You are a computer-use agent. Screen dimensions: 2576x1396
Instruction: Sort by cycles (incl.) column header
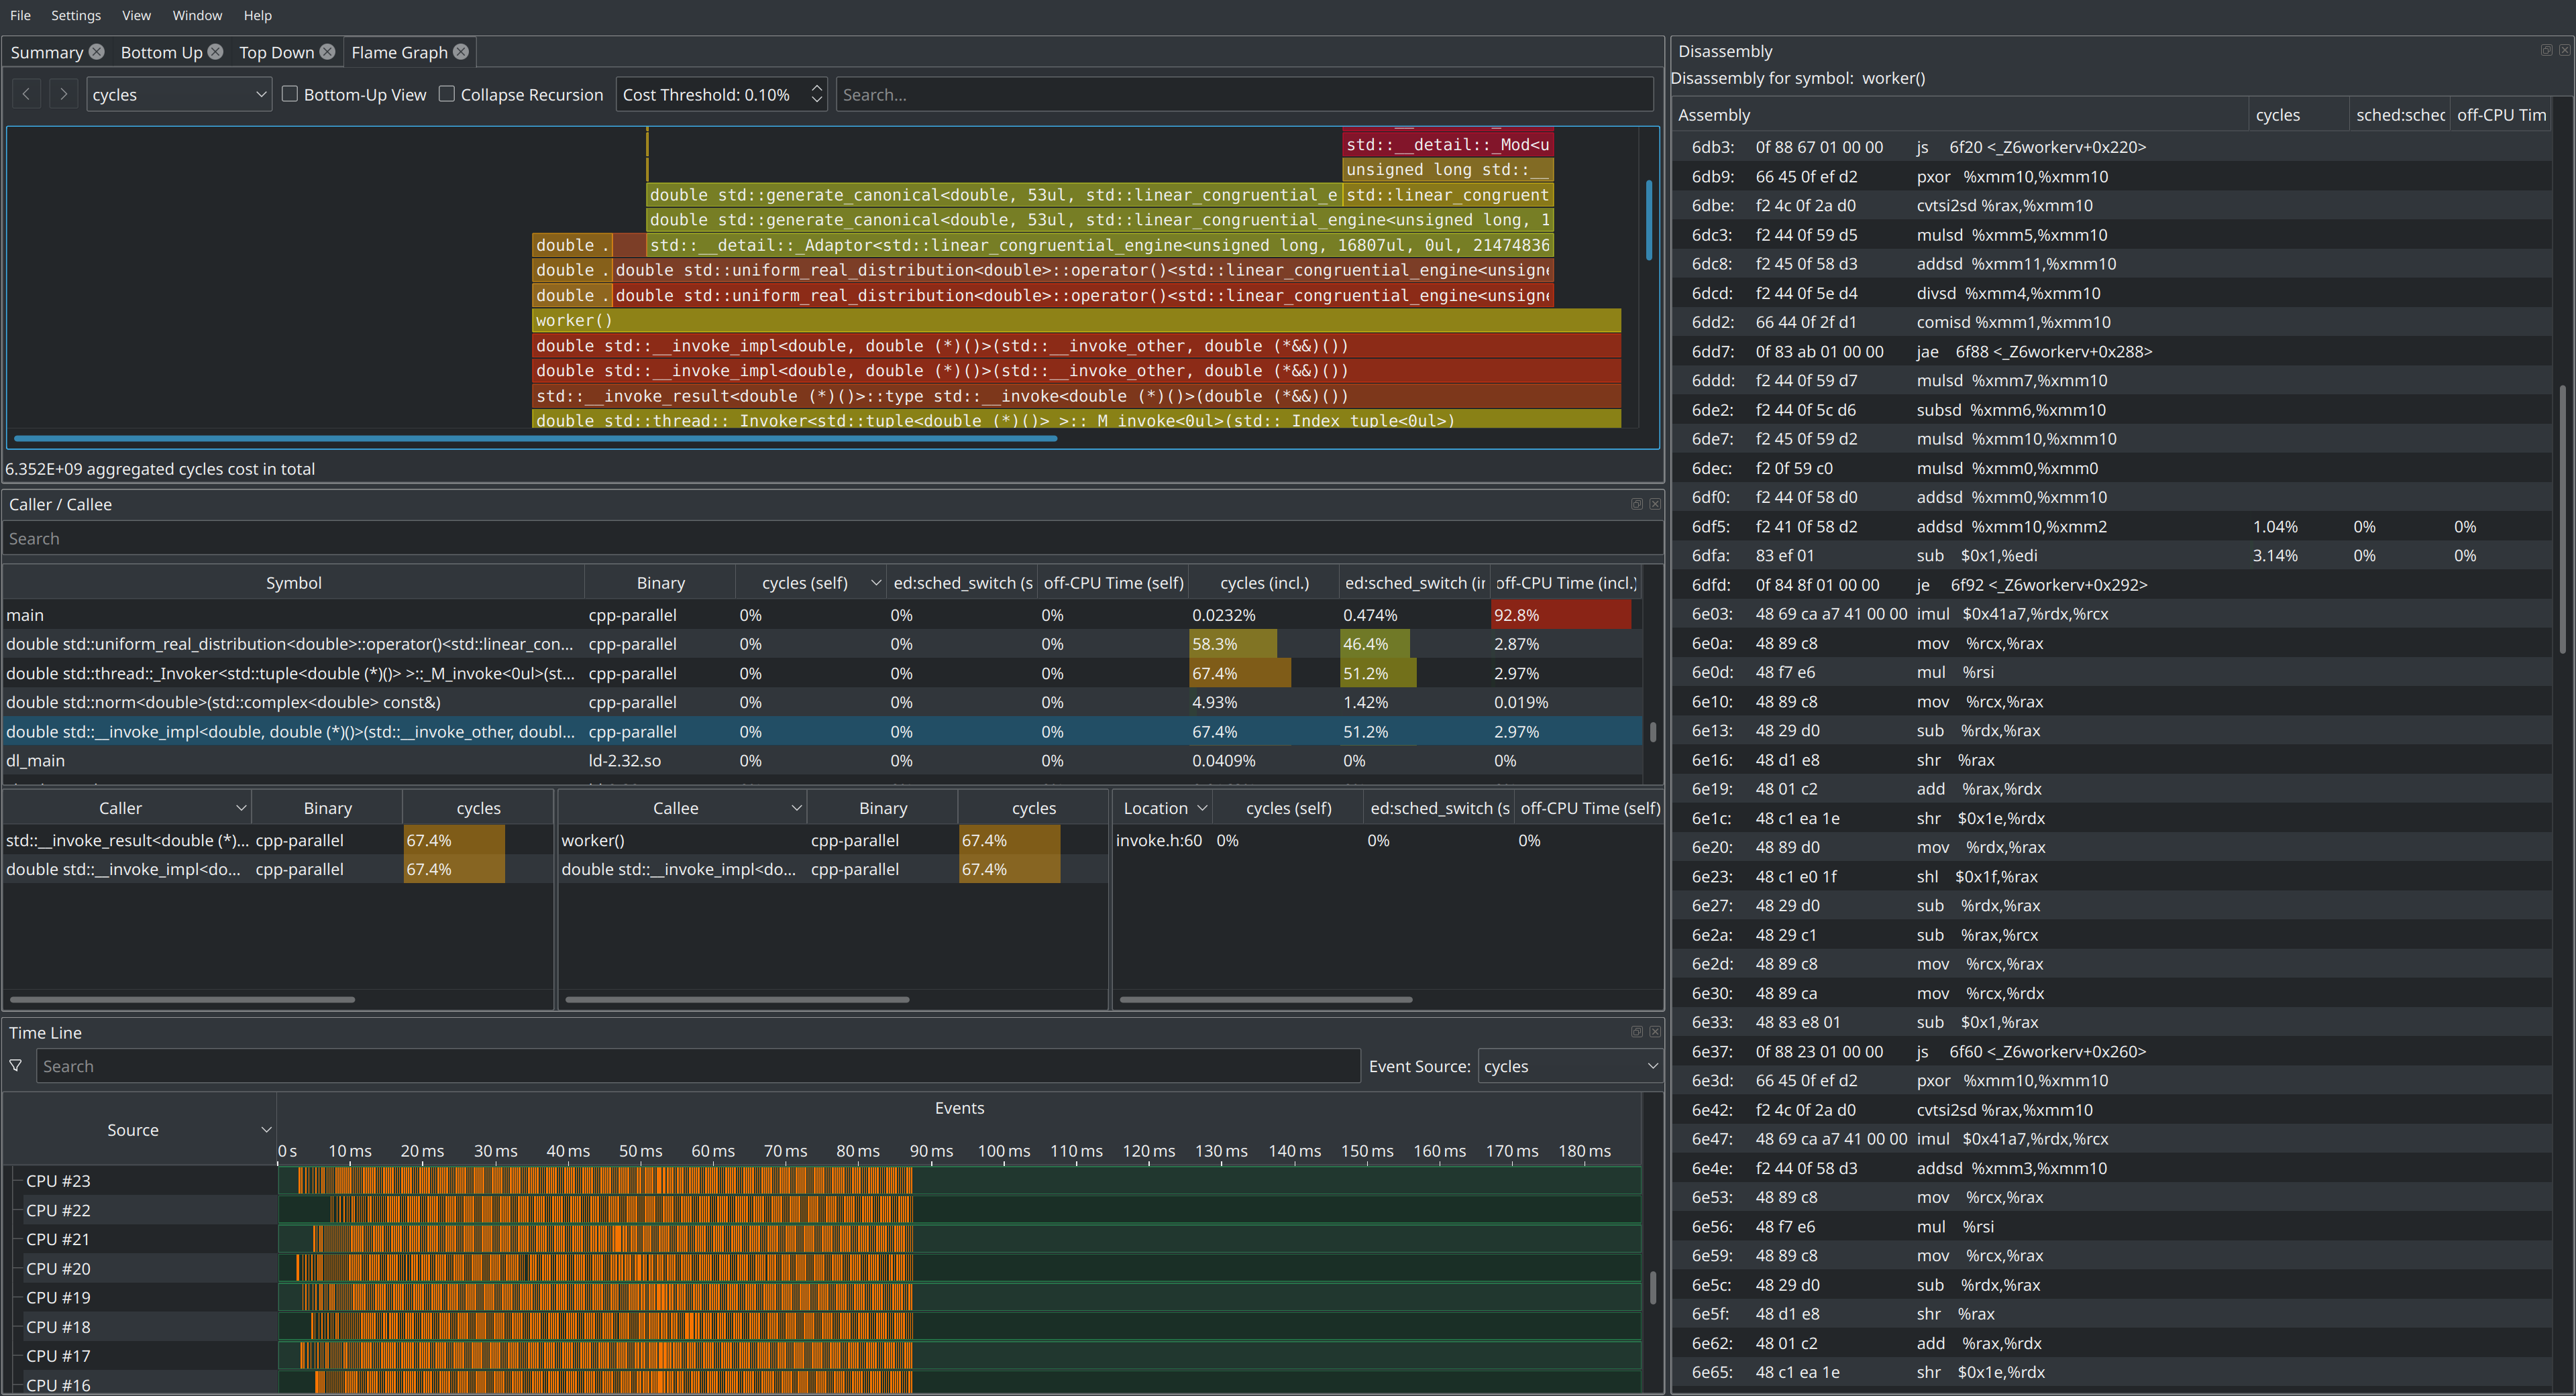(1263, 583)
